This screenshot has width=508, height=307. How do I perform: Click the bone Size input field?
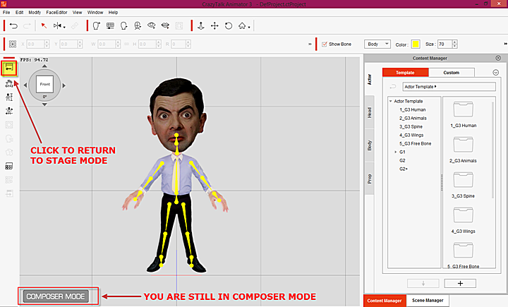(x=444, y=44)
